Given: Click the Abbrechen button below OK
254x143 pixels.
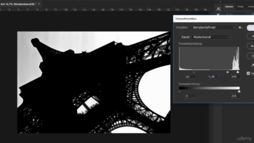Looking at the screenshot, I should (250, 36).
